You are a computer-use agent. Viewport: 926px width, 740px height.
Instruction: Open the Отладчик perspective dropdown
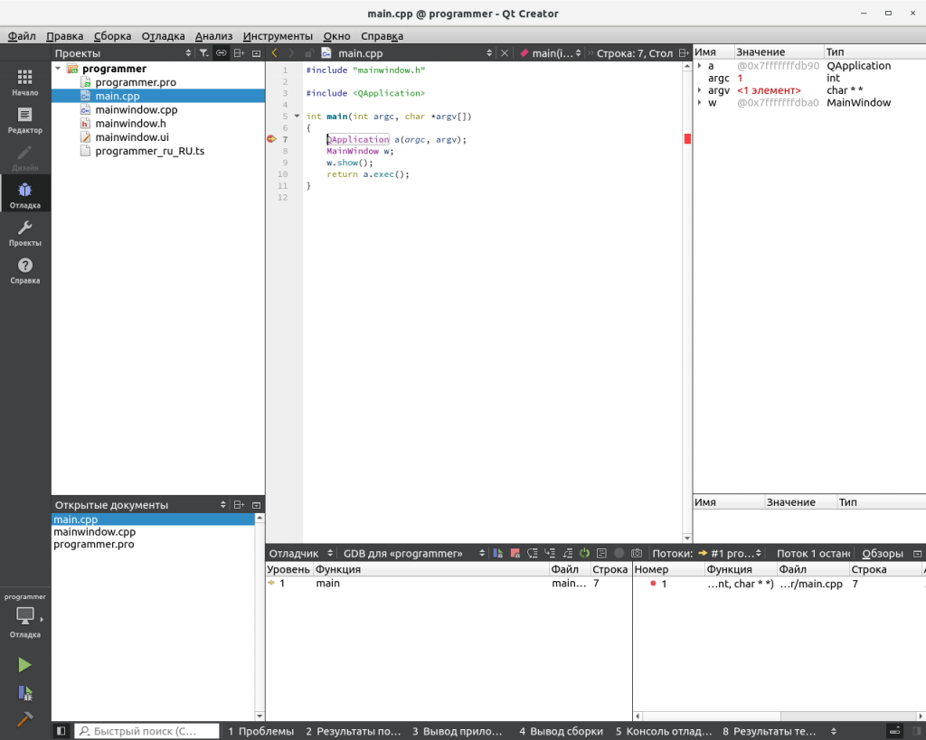click(x=301, y=553)
